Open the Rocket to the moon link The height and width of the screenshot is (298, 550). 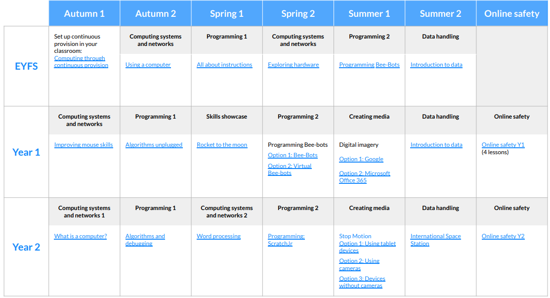pos(222,144)
